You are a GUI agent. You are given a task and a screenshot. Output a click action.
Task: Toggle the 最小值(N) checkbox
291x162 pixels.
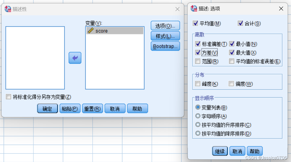[232, 44]
